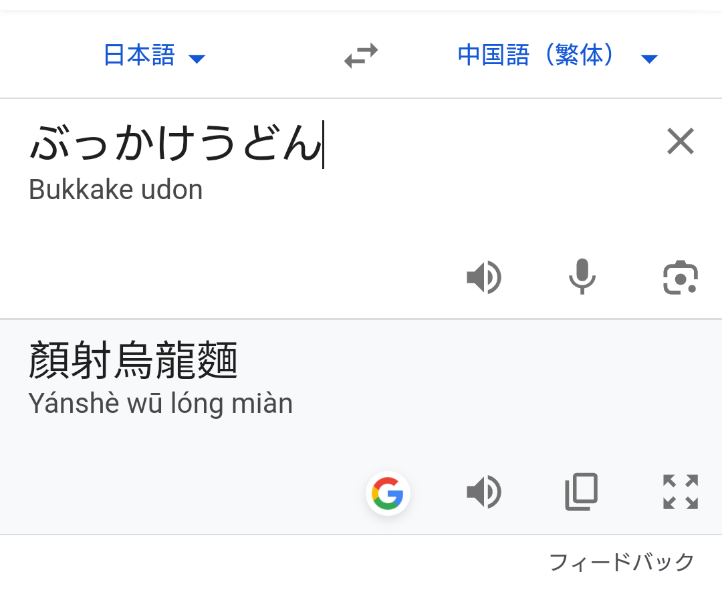Open the 日本語 source language selector
Screen dimensions: 722x590
tap(139, 56)
